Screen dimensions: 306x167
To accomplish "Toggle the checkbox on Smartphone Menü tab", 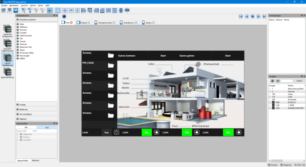I will tap(114, 23).
